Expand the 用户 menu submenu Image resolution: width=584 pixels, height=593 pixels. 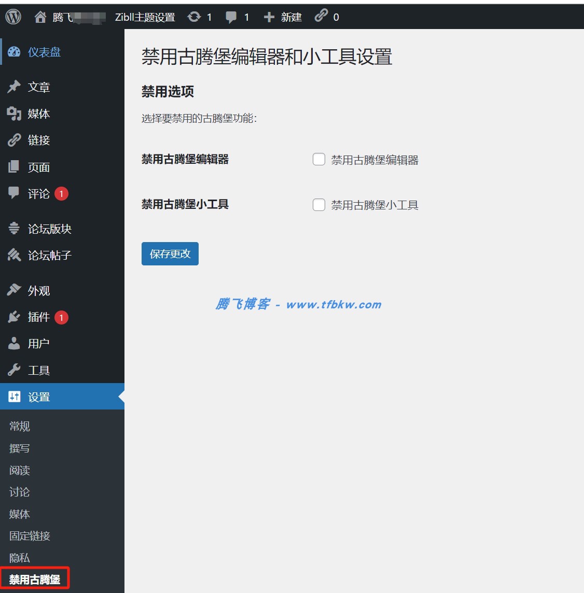pyautogui.click(x=37, y=343)
